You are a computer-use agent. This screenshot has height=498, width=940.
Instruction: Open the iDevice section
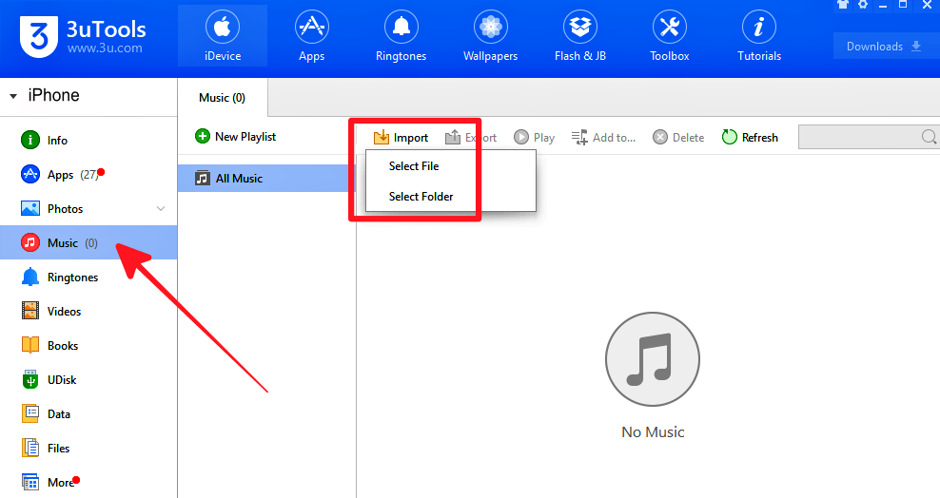click(223, 36)
